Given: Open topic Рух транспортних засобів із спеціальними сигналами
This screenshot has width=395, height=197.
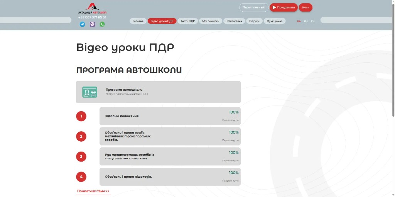Looking at the screenshot, I should click(170, 157).
